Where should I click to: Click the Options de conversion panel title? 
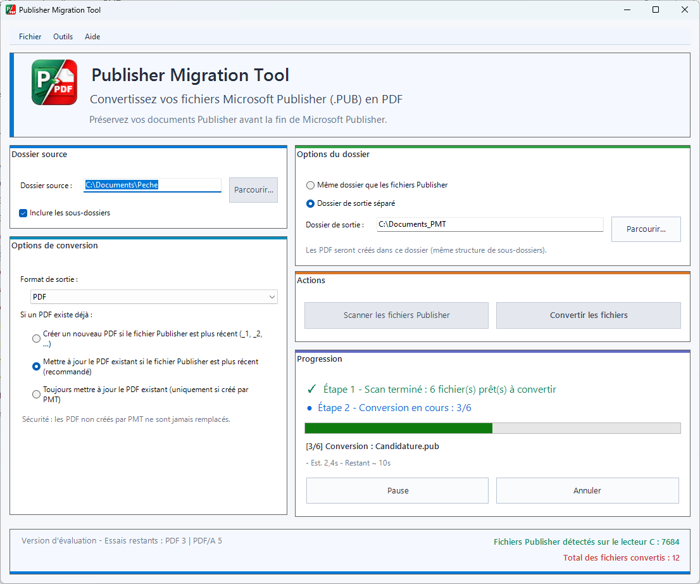[x=54, y=245]
